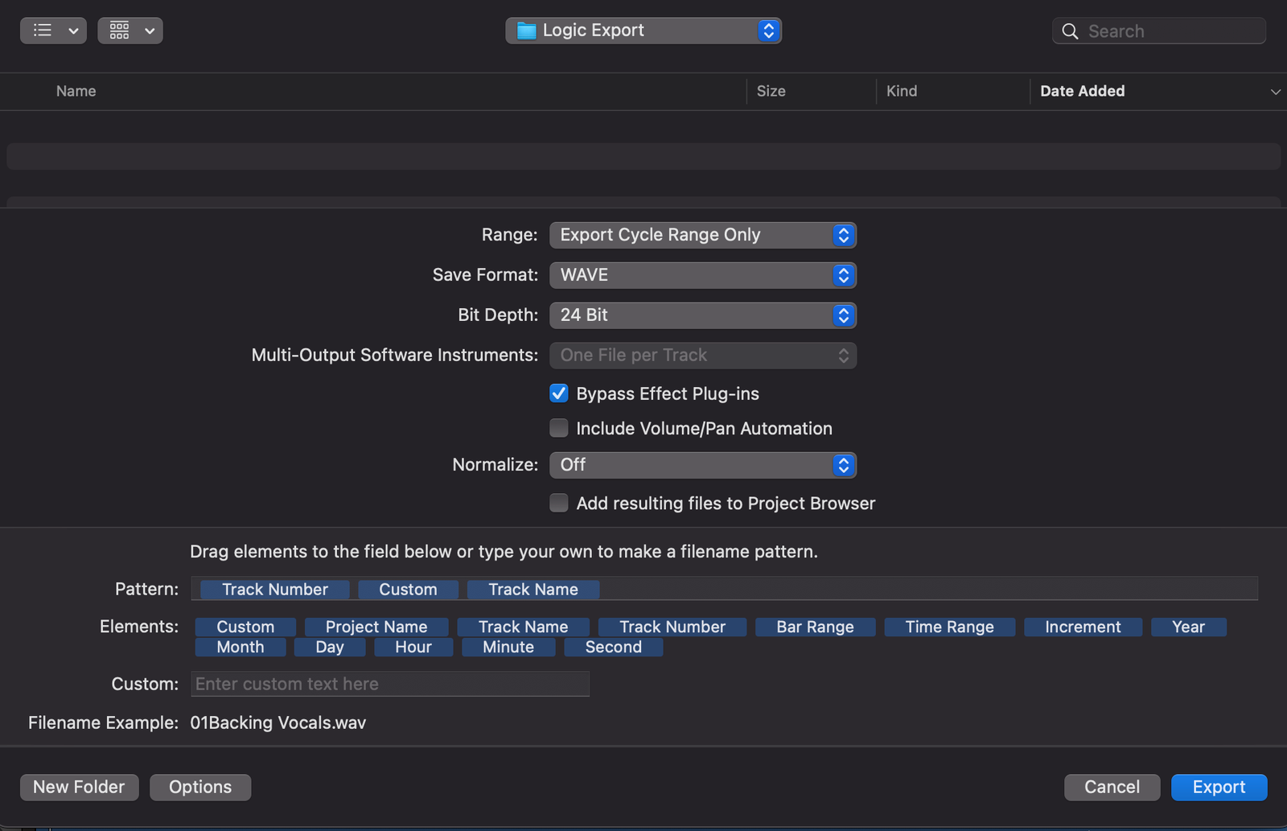Click the Project Name element token
This screenshot has width=1287, height=831.
coord(376,627)
